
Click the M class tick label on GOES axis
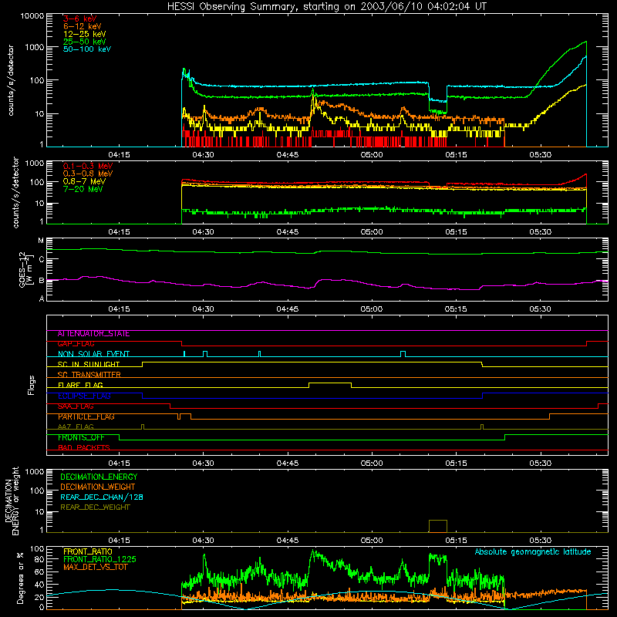pos(41,241)
